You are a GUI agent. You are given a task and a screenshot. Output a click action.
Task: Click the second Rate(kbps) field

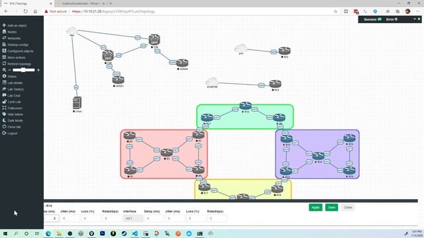(x=217, y=218)
